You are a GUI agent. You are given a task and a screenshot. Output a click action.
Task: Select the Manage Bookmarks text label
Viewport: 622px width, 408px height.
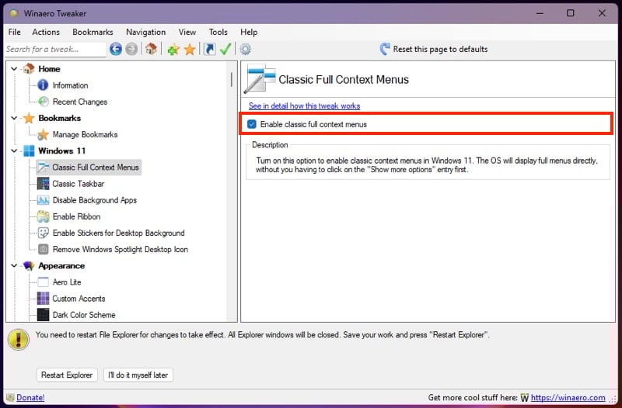[85, 134]
